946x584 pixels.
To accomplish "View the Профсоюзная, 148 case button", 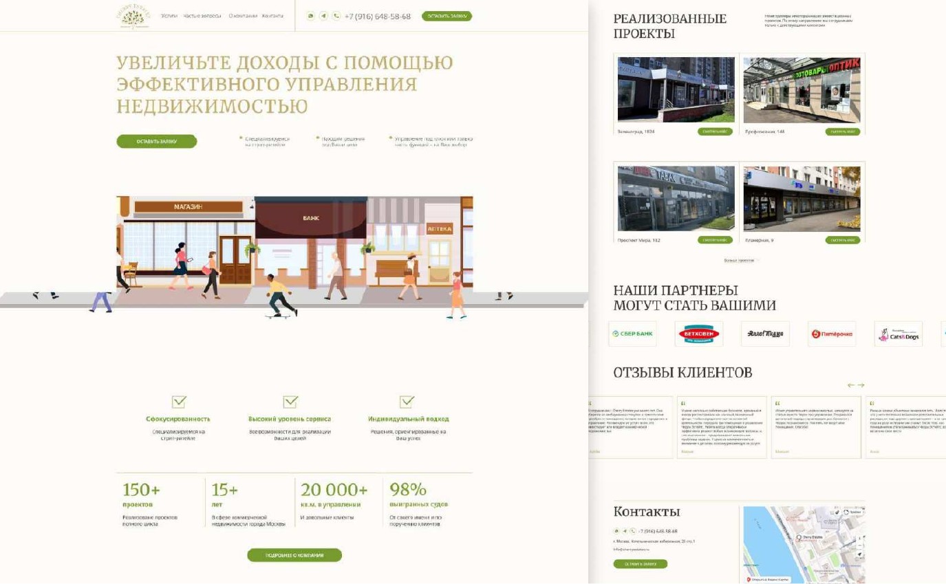I will click(x=843, y=131).
